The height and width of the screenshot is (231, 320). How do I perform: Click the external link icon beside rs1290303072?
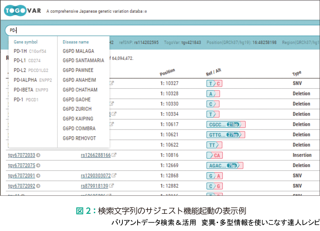(114, 175)
